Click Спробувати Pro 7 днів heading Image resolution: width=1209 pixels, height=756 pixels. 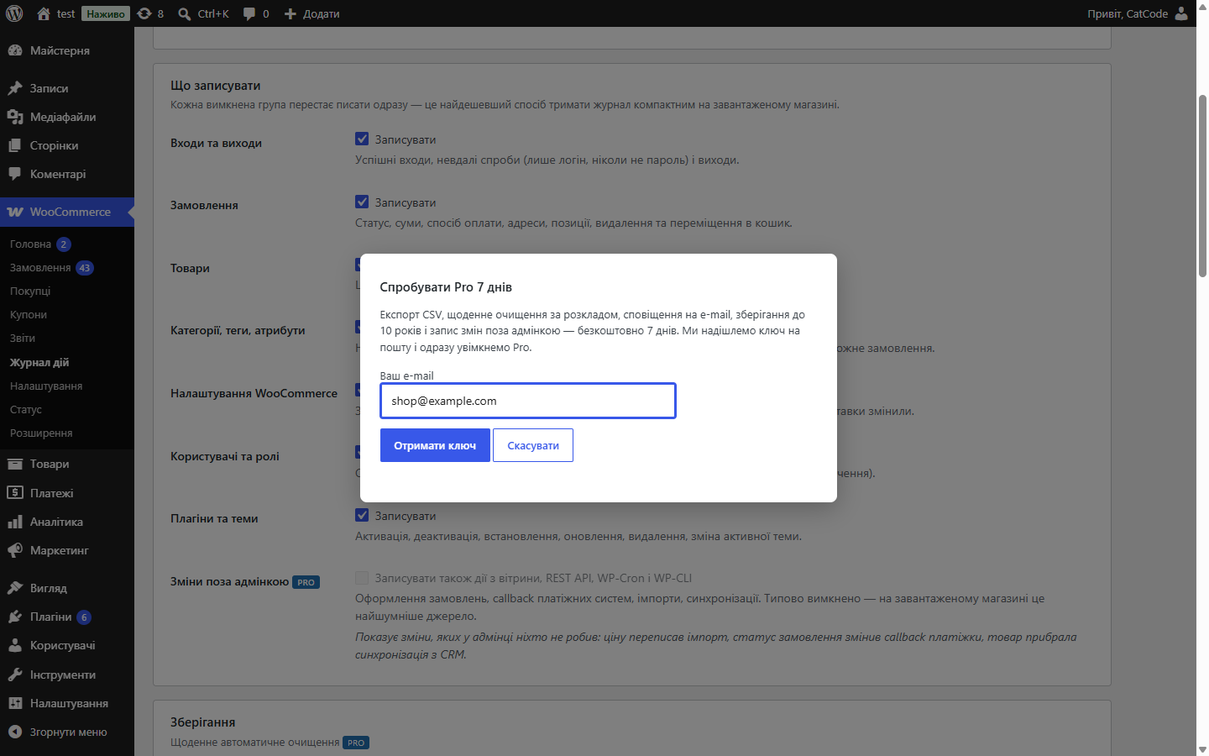[446, 286]
